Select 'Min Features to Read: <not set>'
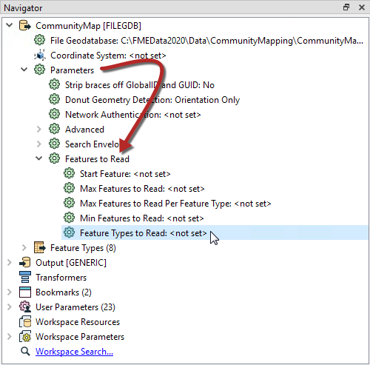 142,218
